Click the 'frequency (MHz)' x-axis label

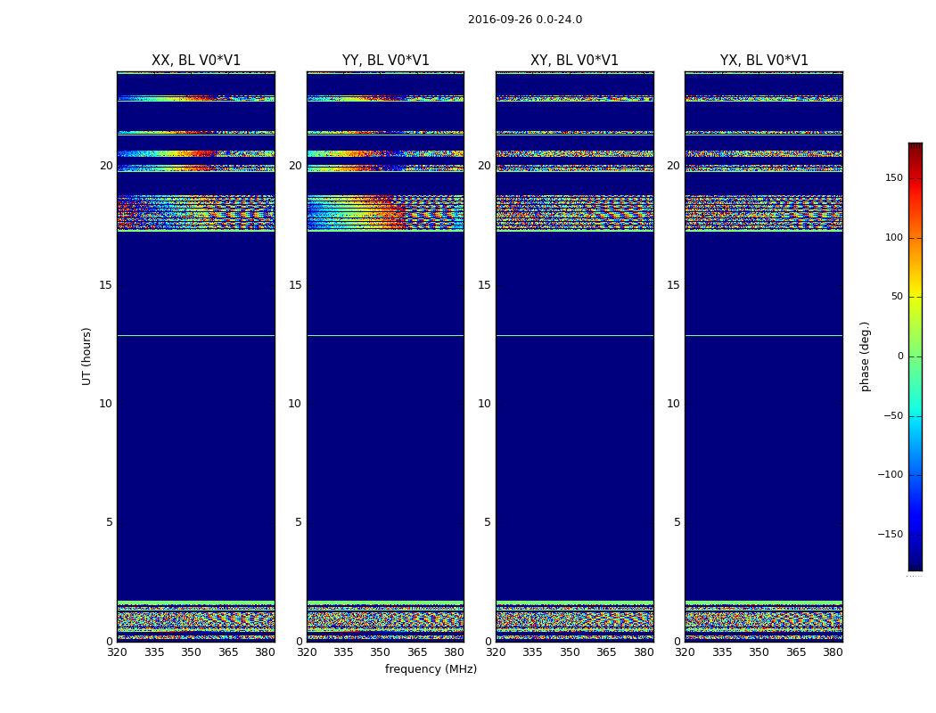click(x=431, y=669)
